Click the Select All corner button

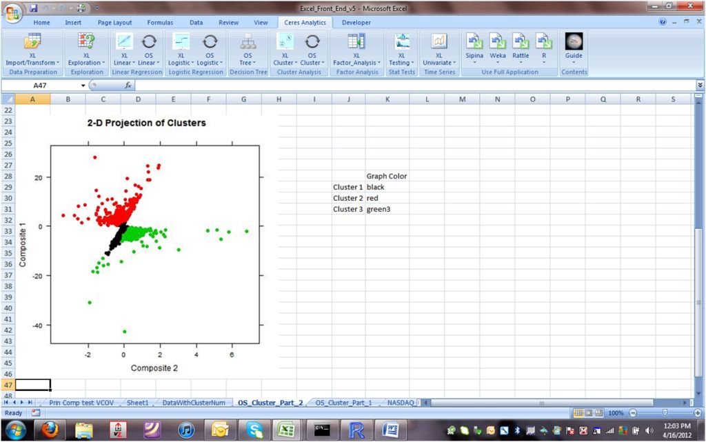point(8,99)
